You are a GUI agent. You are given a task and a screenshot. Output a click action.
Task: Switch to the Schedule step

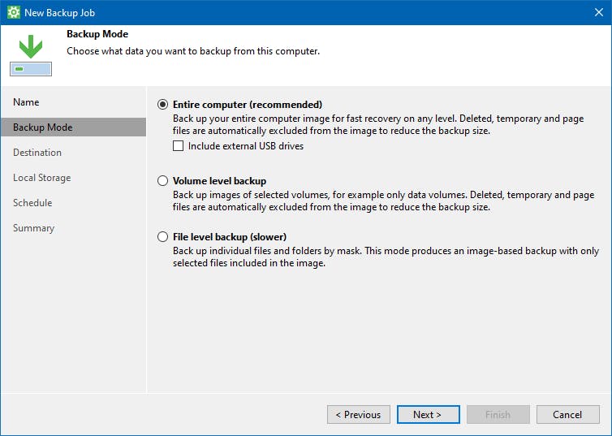point(32,203)
